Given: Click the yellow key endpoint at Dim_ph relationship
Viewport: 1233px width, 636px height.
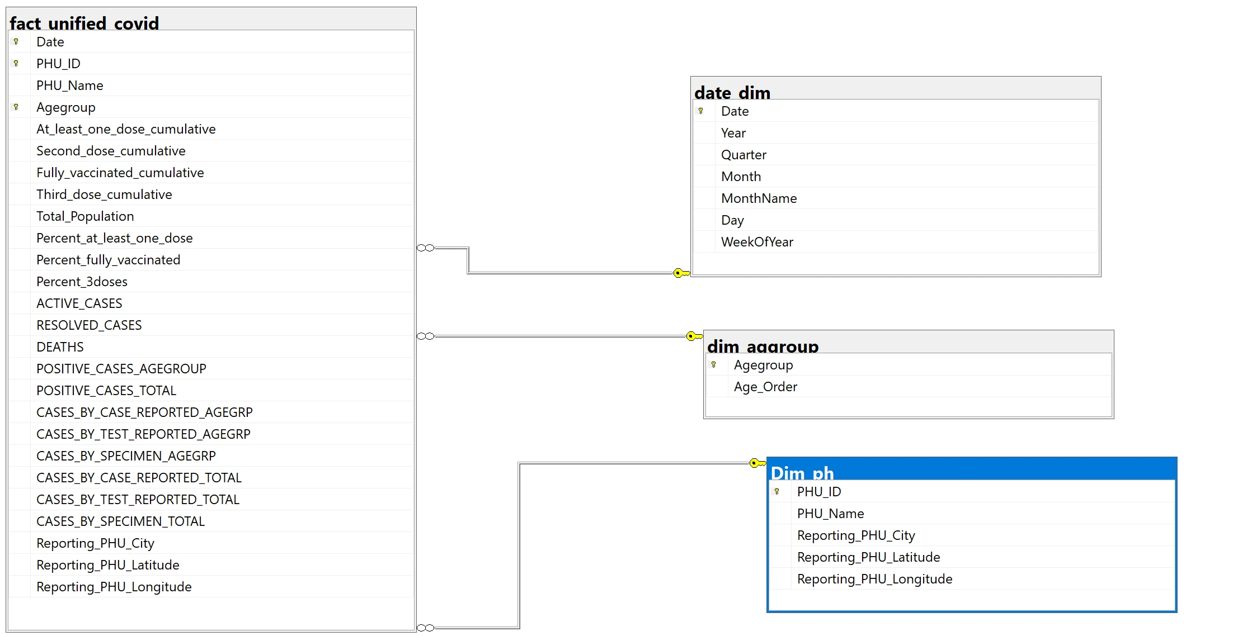Looking at the screenshot, I should 757,463.
